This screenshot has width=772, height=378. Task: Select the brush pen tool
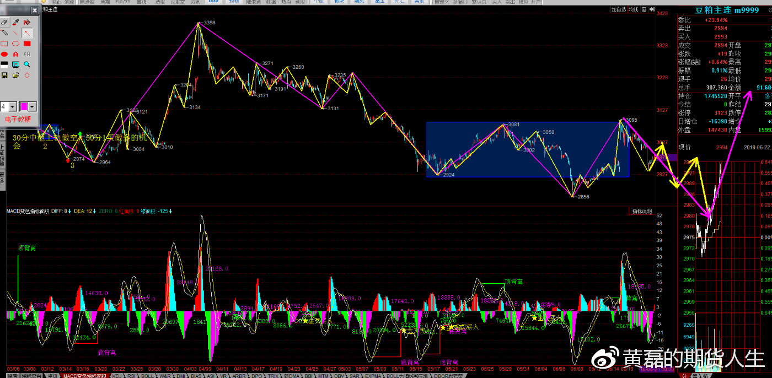point(15,22)
